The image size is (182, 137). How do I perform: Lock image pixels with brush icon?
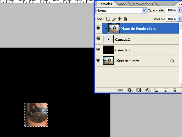coord(114,19)
